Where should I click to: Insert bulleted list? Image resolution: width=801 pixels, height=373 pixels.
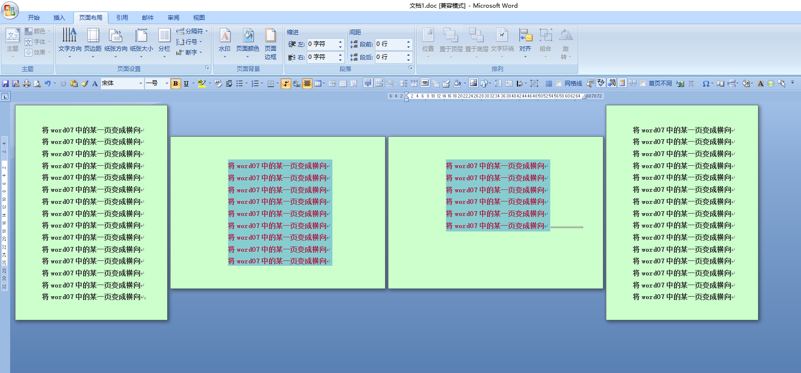click(240, 84)
